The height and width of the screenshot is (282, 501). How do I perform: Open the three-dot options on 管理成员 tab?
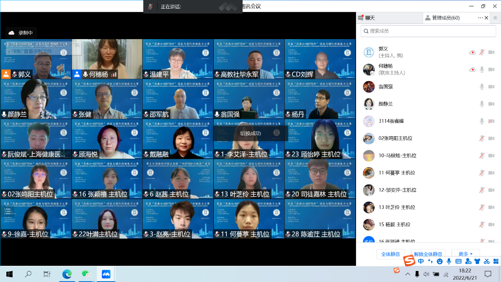tap(480, 18)
